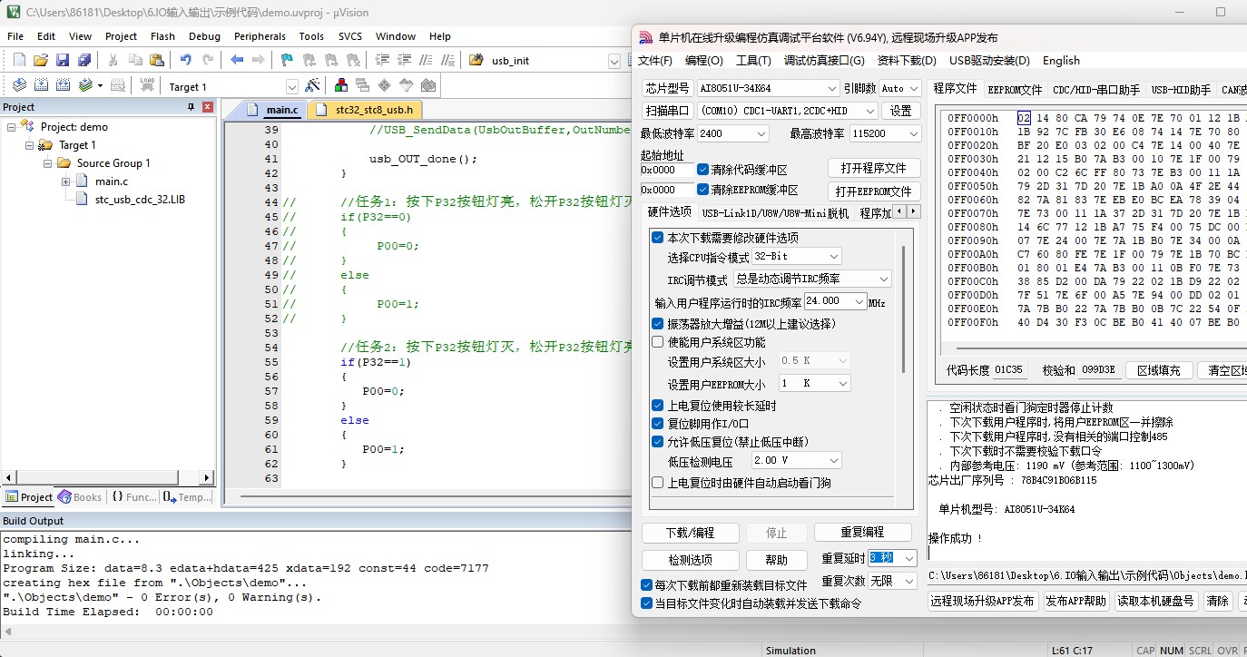Image resolution: width=1247 pixels, height=657 pixels.
Task: Click the Save All icon
Action: coord(84,60)
